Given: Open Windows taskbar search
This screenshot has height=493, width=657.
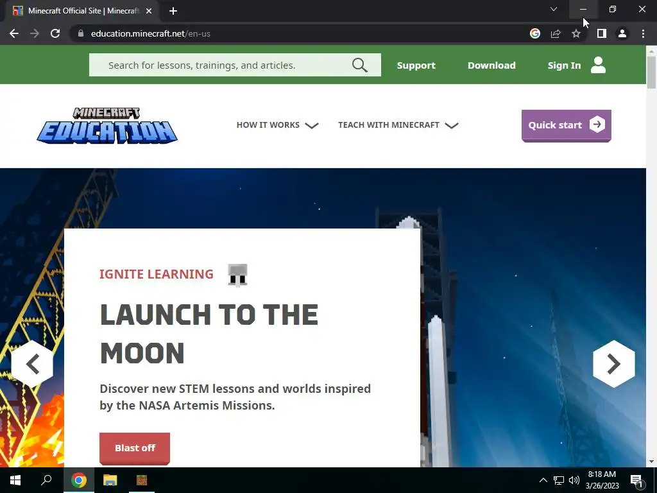Looking at the screenshot, I should 46,480.
